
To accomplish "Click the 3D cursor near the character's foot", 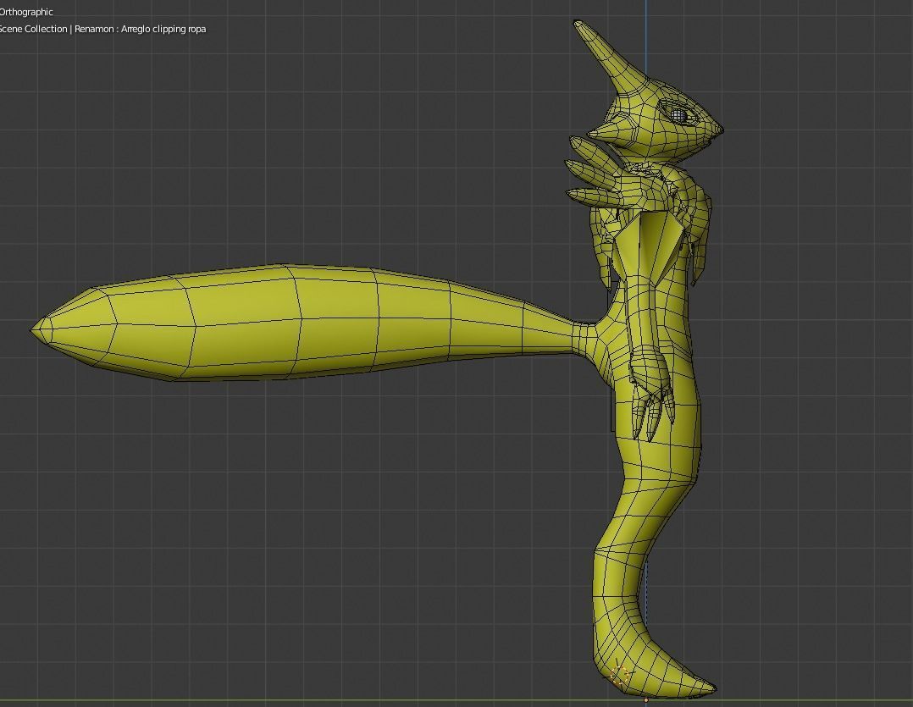I will [x=619, y=677].
